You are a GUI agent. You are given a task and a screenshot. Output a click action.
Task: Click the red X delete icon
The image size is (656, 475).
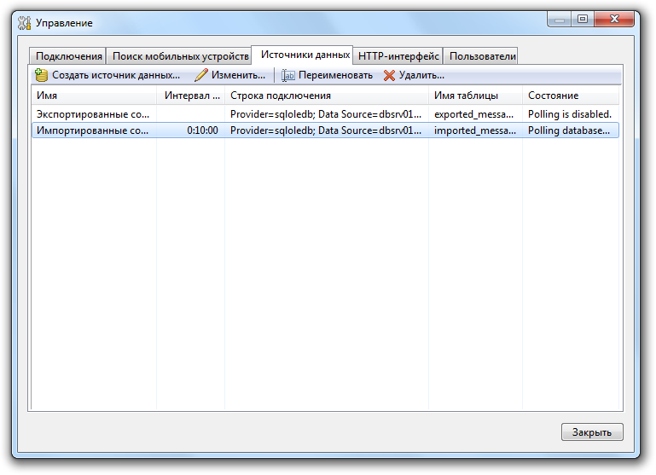tap(389, 75)
